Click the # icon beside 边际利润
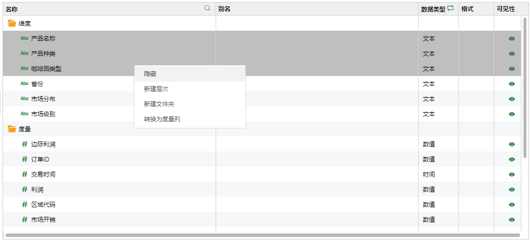 (25, 144)
